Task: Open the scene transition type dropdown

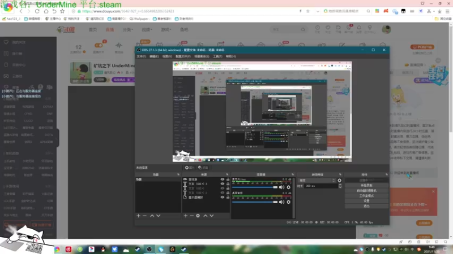Action: click(x=317, y=180)
